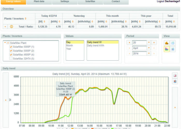Switch to the Plant data tab
The width and height of the screenshot is (181, 129).
pos(39,2)
